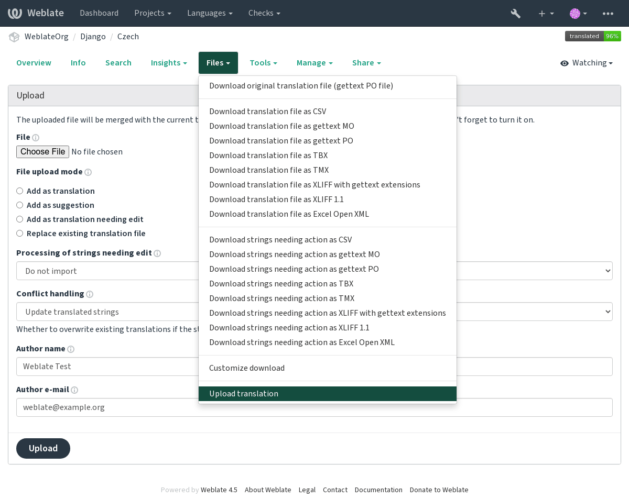
Task: Open WeblateOrg breadcrumb link
Action: (x=46, y=37)
